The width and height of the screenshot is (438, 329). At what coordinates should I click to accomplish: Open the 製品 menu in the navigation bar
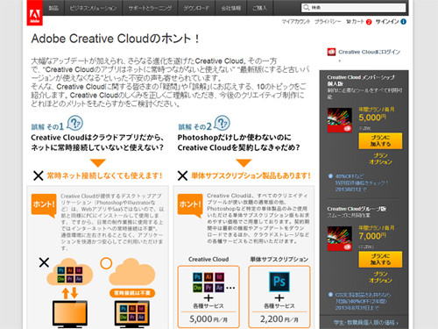(53, 8)
